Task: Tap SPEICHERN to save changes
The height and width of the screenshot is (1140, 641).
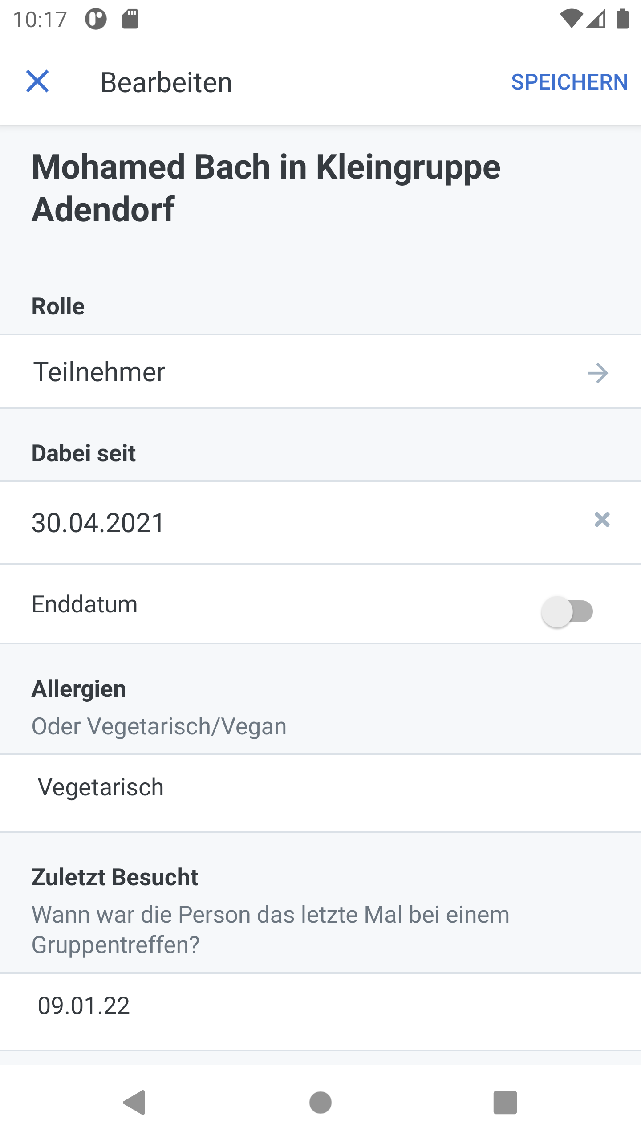Action: tap(569, 82)
